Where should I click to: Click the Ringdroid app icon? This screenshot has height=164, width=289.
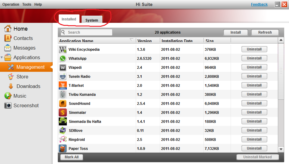pos(63,139)
